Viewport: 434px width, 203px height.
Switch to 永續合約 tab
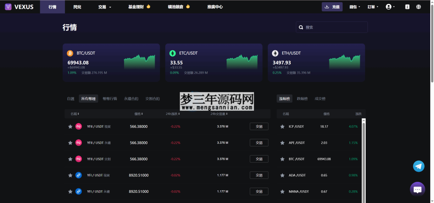(x=131, y=99)
